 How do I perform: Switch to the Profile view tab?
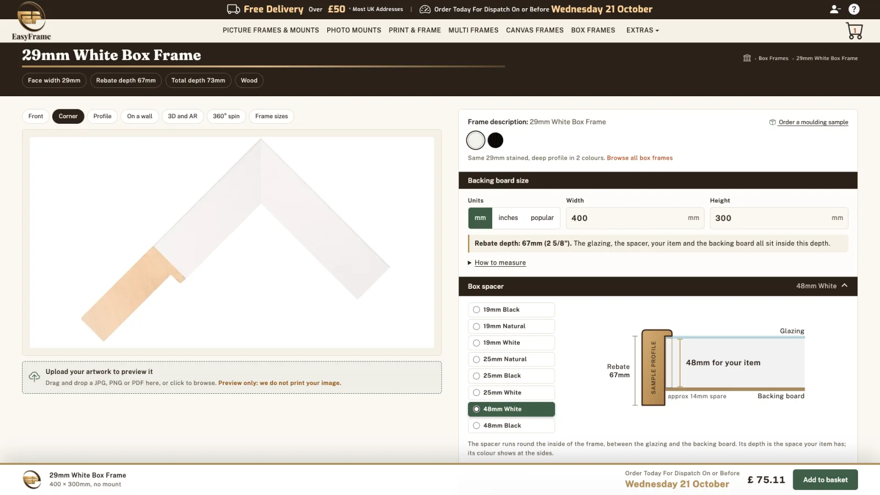coord(102,116)
